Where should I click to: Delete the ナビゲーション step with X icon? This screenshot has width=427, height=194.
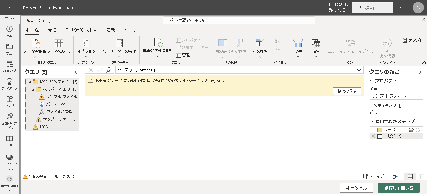click(x=373, y=136)
